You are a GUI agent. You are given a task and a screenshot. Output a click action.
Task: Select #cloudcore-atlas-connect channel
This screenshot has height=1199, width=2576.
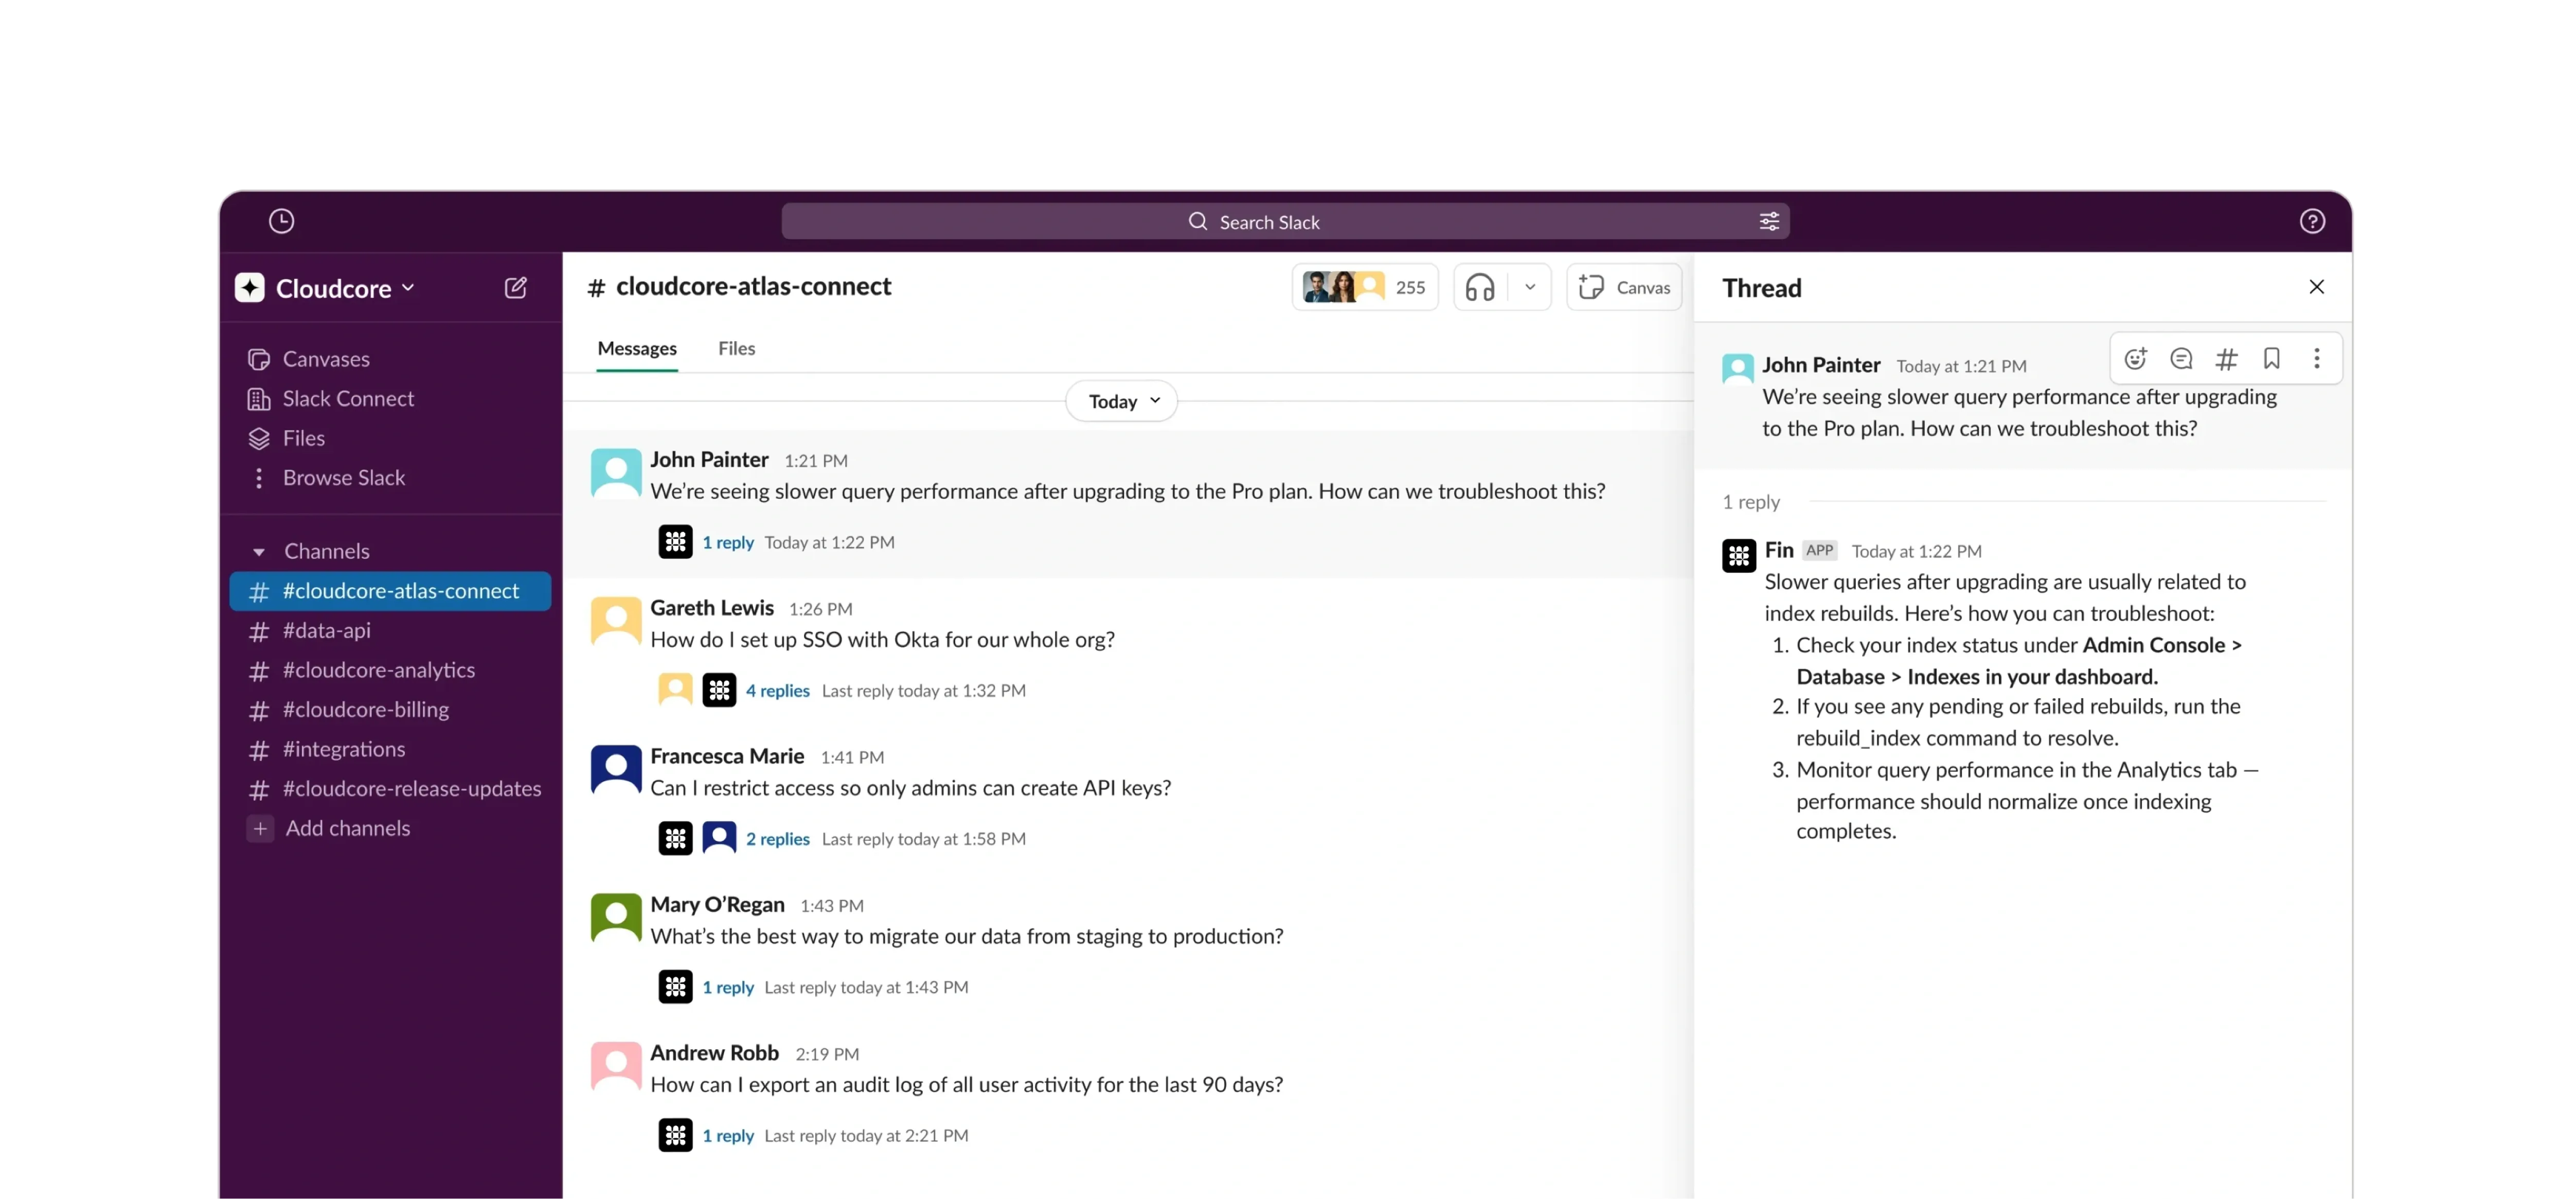tap(390, 591)
